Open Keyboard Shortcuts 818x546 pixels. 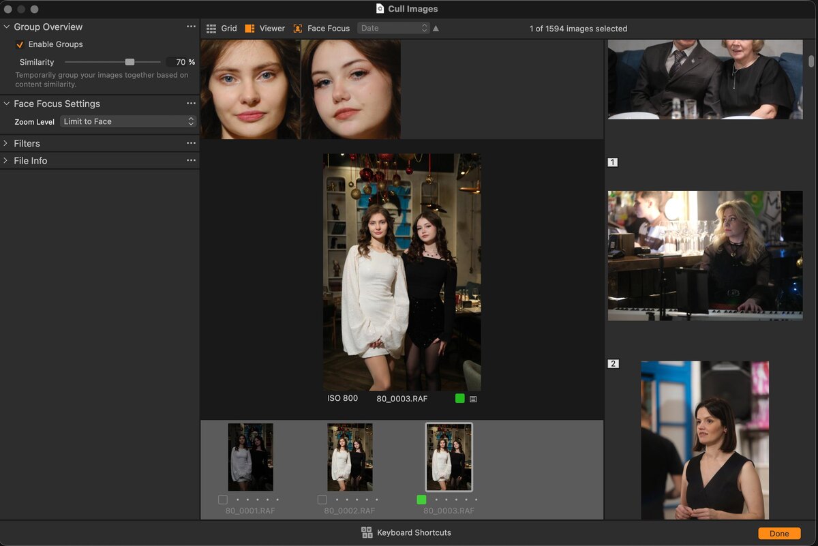pyautogui.click(x=406, y=532)
